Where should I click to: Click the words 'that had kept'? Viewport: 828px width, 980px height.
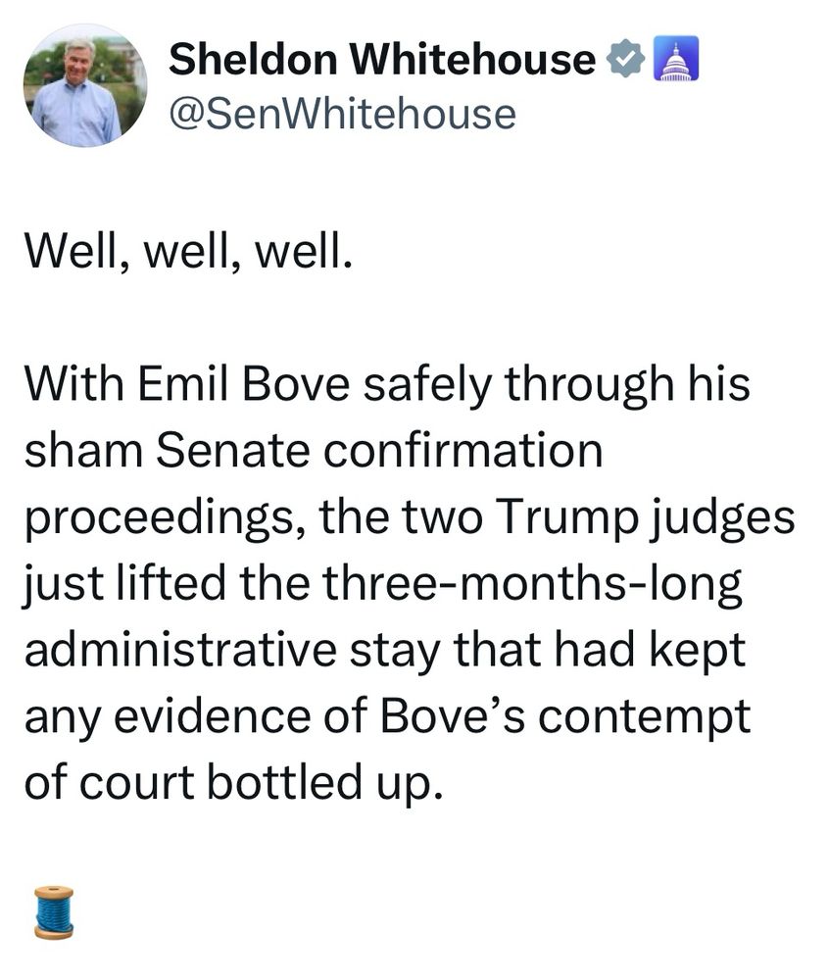[600, 652]
